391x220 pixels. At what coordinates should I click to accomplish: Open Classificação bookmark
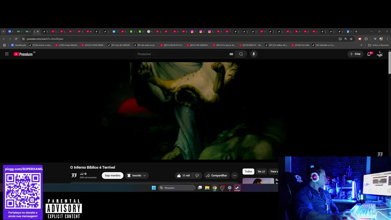tap(19, 45)
